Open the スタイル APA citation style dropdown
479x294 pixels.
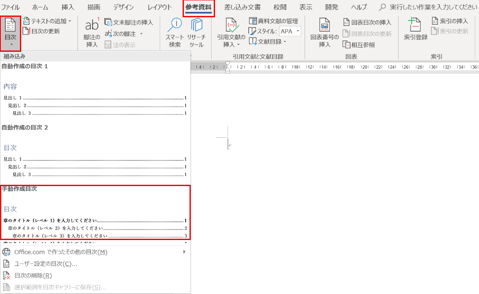(290, 30)
